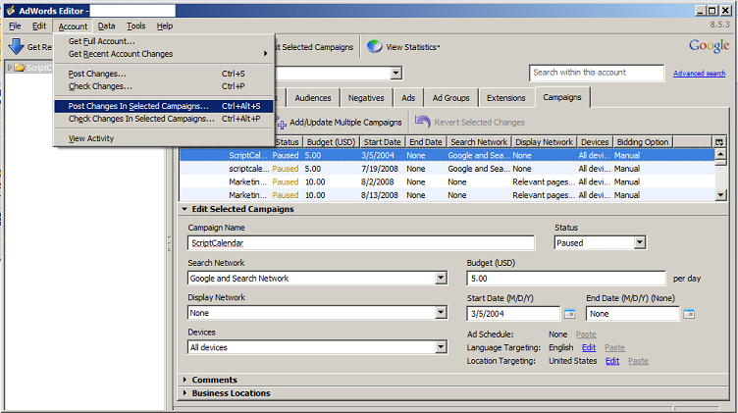Sort by the Budget (USD) column header
738x413 pixels.
click(331, 142)
